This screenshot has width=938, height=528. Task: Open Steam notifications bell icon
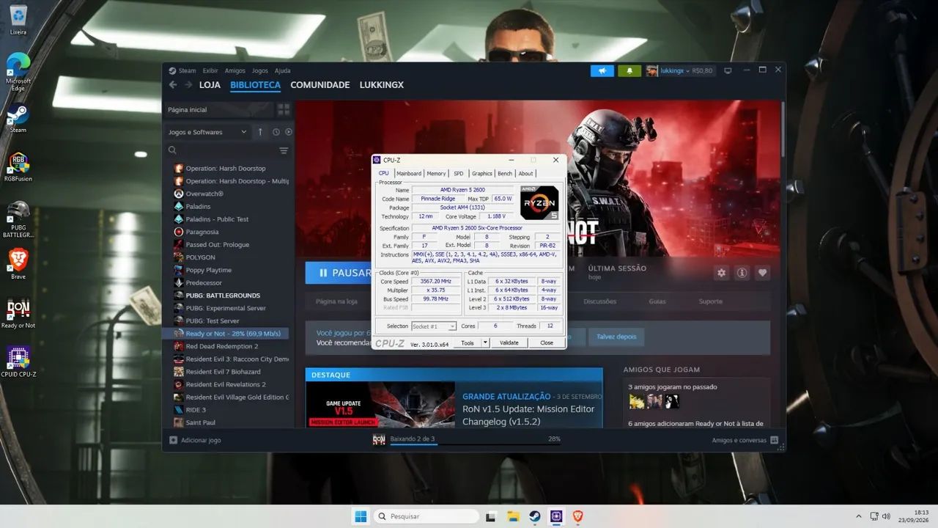[629, 71]
